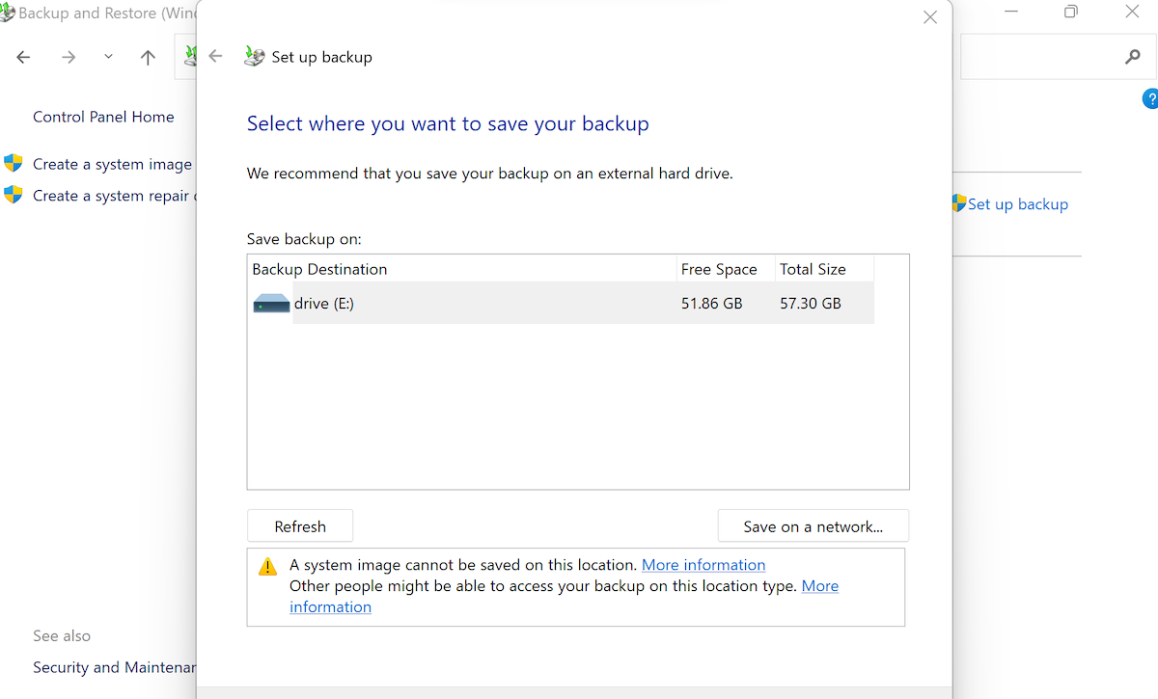Close the Set up backup dialog
The width and height of the screenshot is (1158, 699).
pos(930,17)
